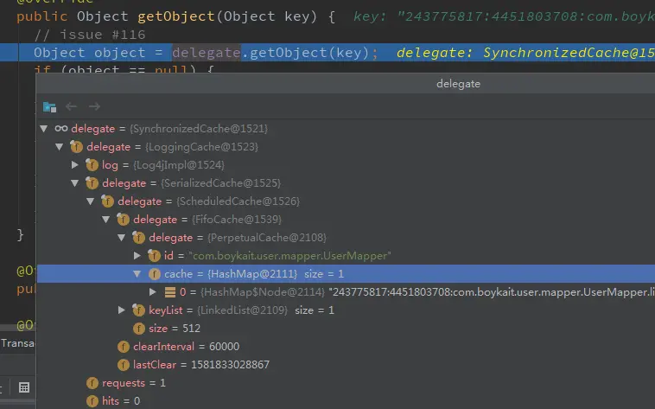Expand the keyList LinkedList@2109 node
655x409 pixels.
122,310
